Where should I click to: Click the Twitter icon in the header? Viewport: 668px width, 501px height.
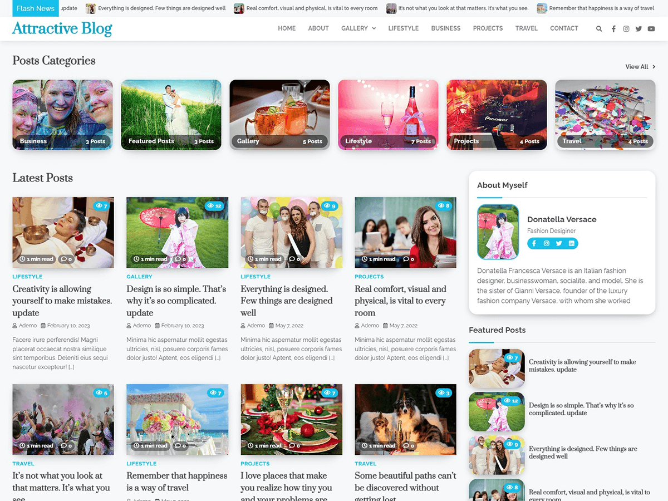pos(638,28)
